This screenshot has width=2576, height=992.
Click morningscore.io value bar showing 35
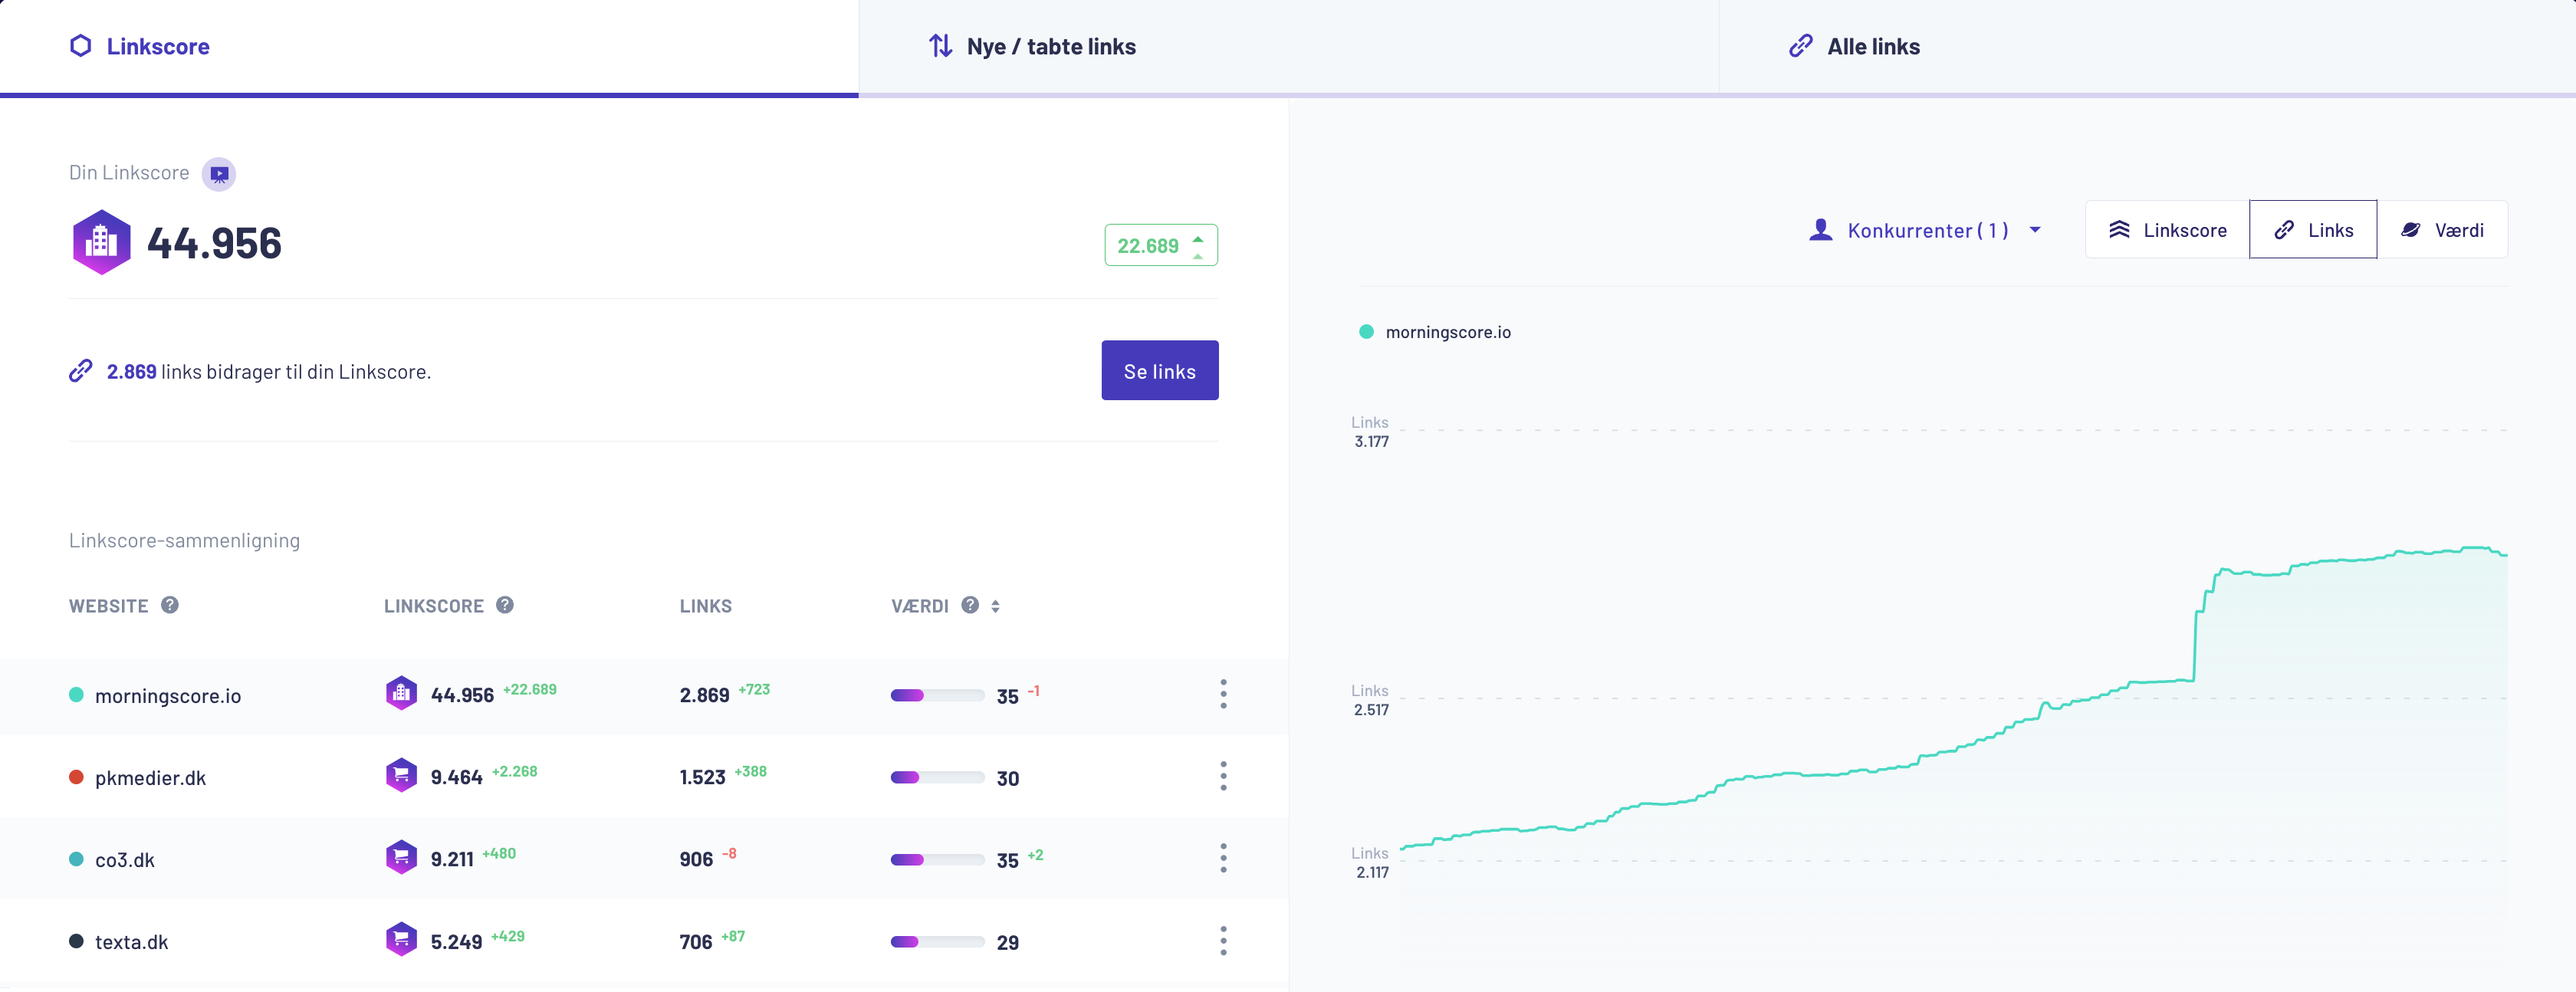(937, 695)
